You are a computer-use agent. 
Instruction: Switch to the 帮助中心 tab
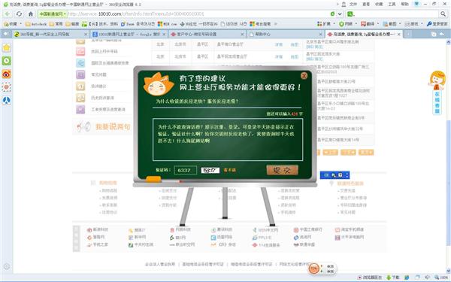286,34
